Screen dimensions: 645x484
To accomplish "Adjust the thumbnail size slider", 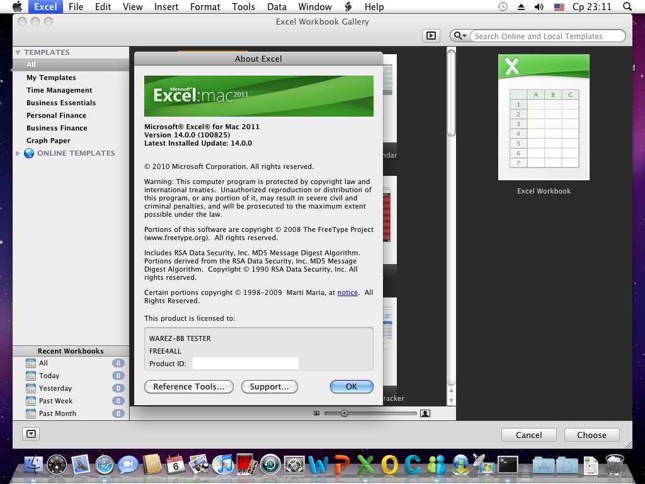I will coord(345,413).
